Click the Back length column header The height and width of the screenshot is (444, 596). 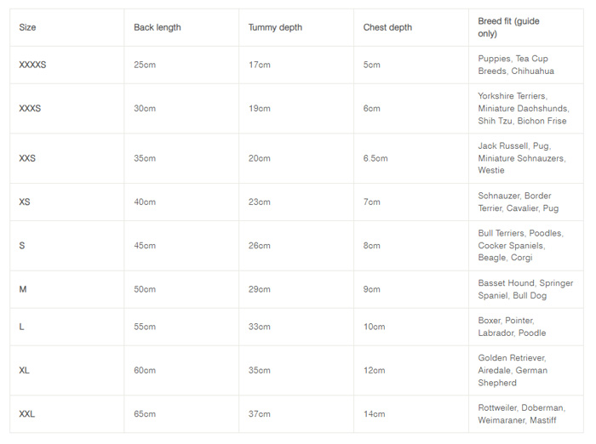[x=157, y=27]
